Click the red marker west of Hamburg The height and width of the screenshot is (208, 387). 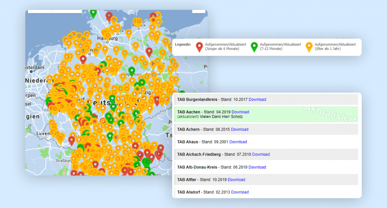coord(83,59)
